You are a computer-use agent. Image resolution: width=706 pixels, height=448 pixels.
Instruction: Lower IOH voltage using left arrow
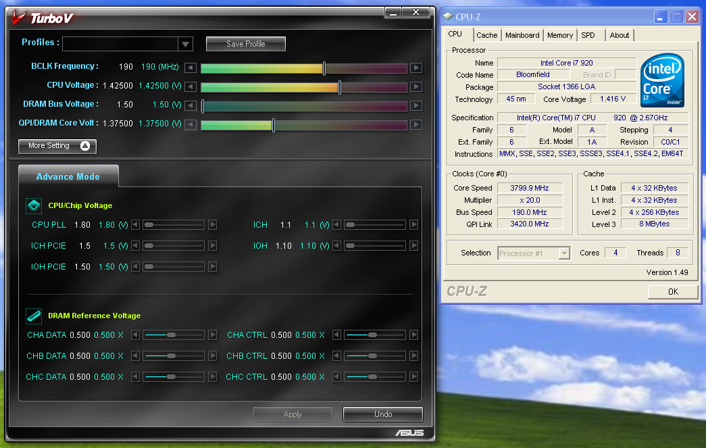[336, 246]
